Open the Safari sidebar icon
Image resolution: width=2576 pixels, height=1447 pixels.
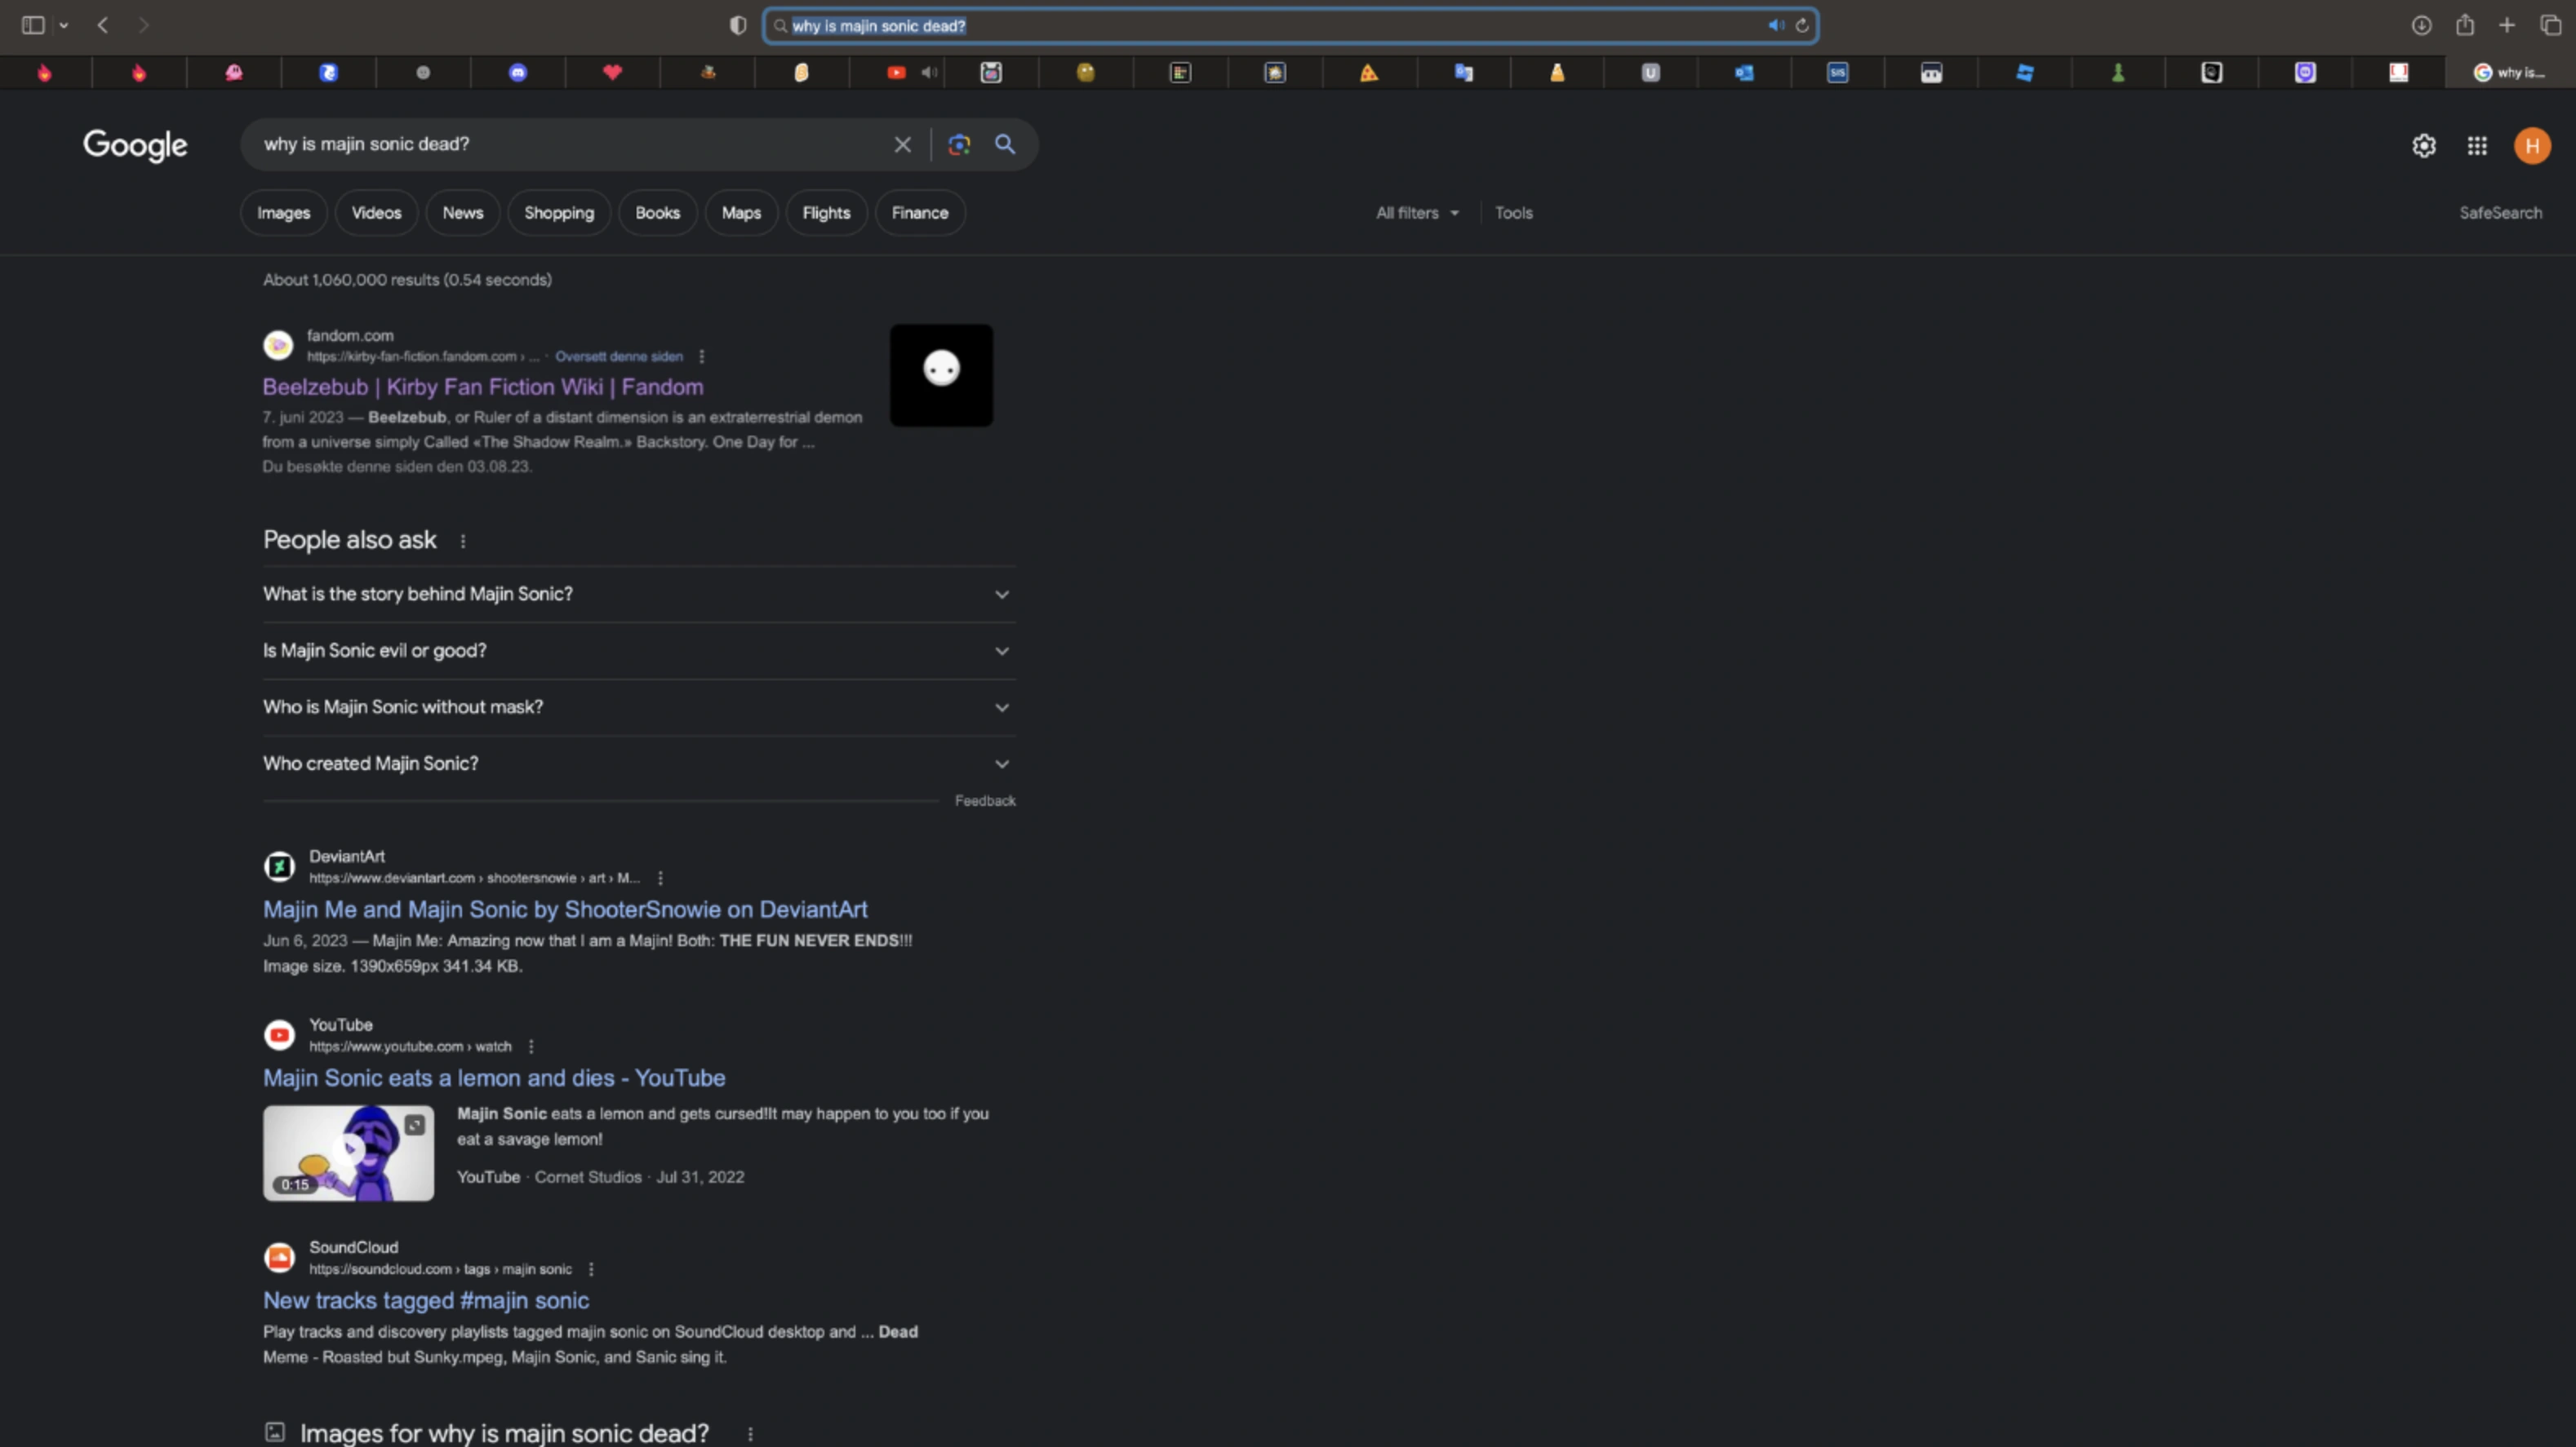click(x=33, y=26)
